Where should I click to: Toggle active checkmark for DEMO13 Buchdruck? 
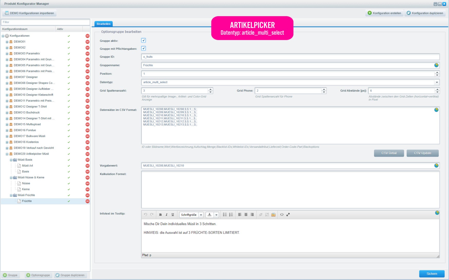[69, 113]
